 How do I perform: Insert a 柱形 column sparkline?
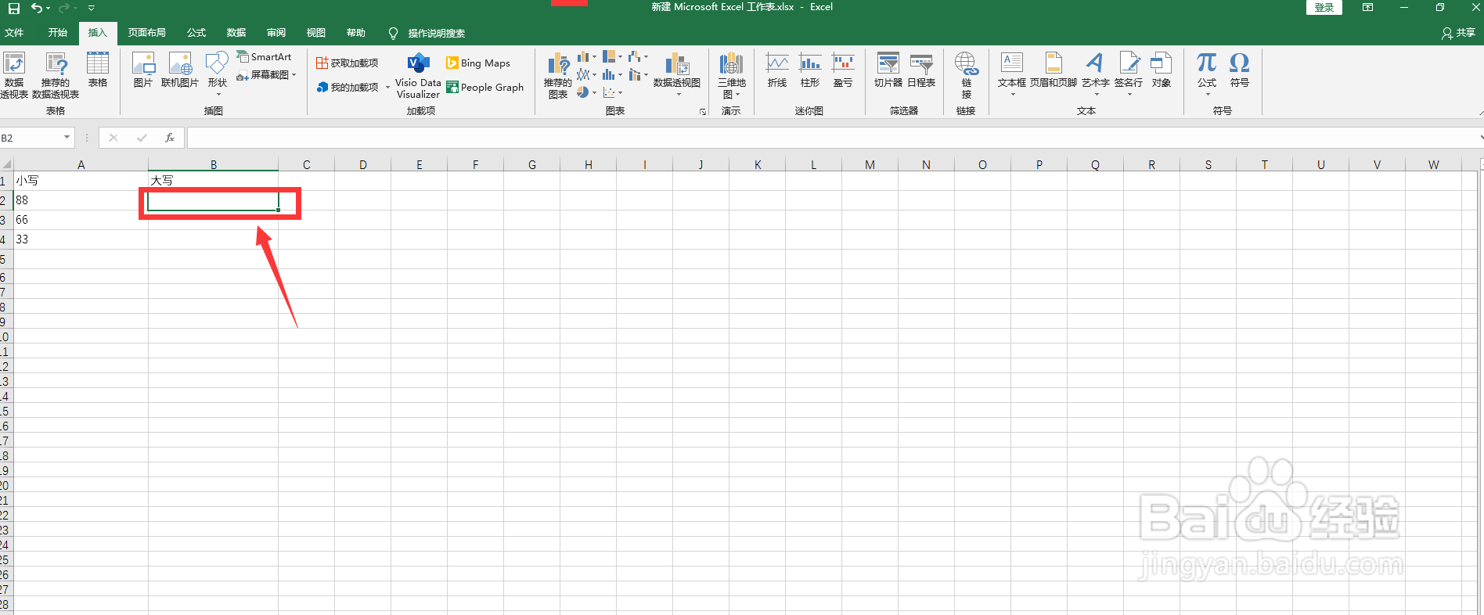click(x=810, y=70)
